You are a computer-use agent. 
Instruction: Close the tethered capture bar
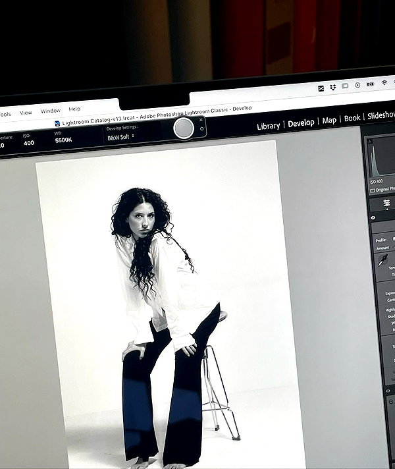point(201,120)
